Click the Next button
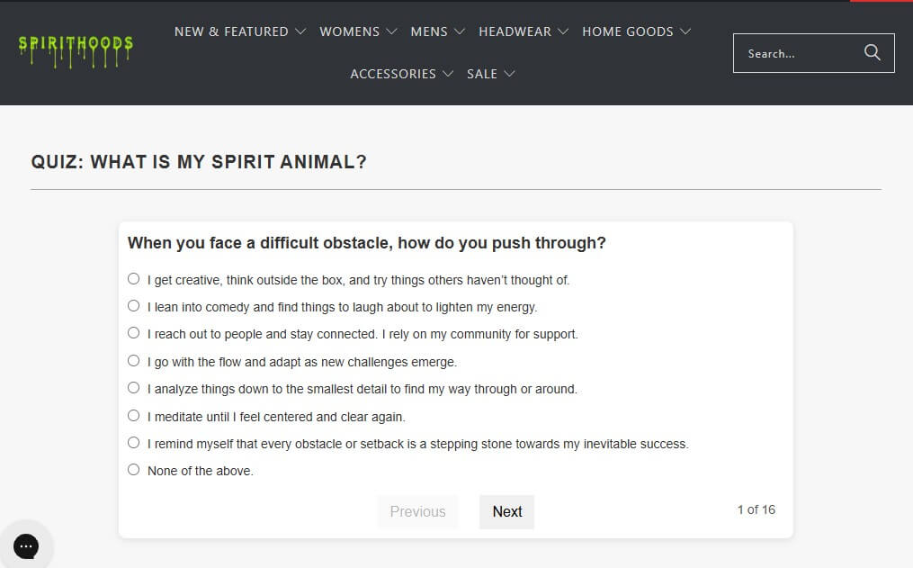 tap(506, 511)
